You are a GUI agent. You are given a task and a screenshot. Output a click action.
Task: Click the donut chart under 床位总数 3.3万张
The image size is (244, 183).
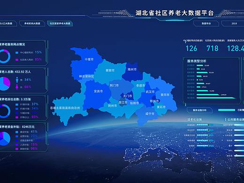point(5,111)
